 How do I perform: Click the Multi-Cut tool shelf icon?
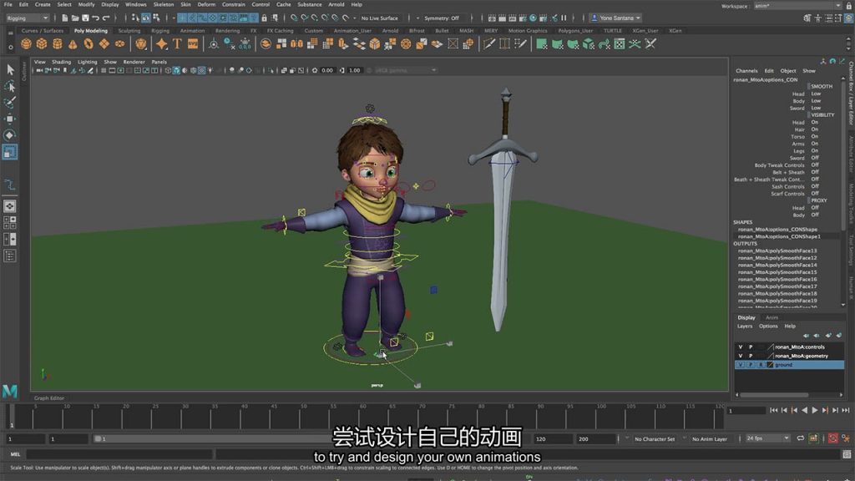(x=489, y=44)
